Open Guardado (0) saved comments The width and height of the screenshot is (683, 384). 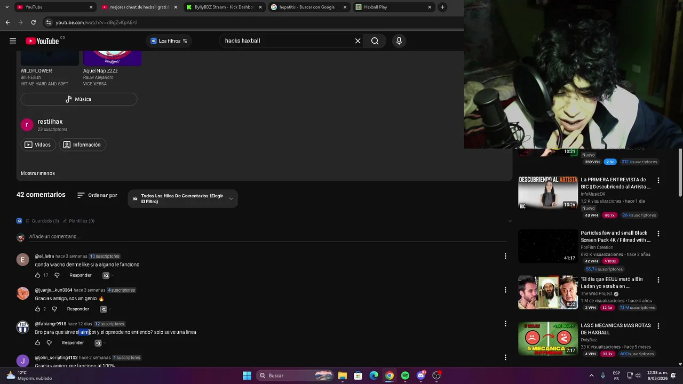coord(42,221)
